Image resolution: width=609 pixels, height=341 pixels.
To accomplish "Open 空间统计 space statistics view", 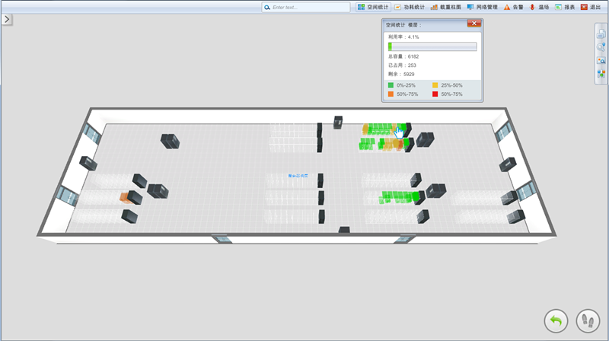I will tap(373, 7).
